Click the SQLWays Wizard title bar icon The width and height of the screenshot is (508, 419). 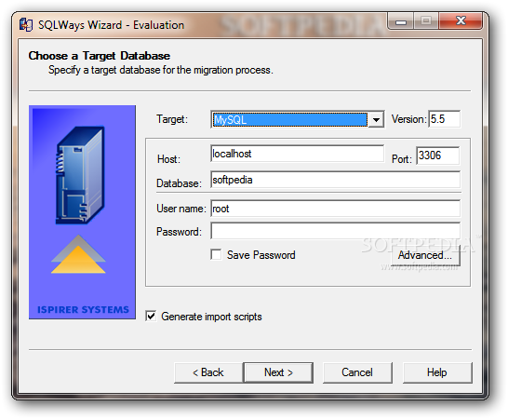(26, 25)
